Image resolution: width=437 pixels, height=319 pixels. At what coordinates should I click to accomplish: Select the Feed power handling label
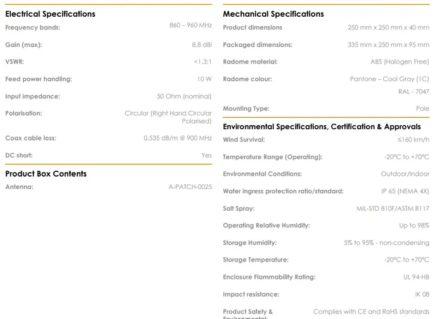(38, 79)
